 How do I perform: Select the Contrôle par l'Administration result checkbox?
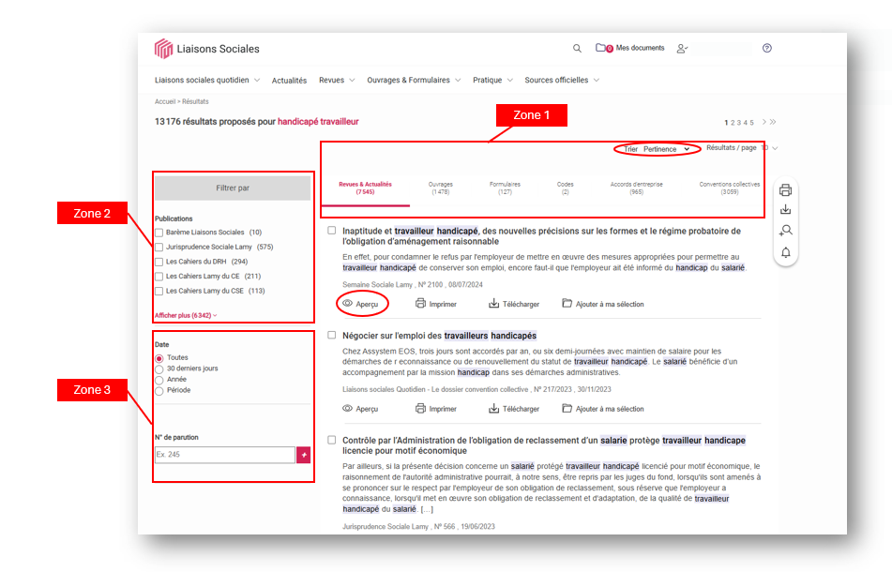coord(332,440)
